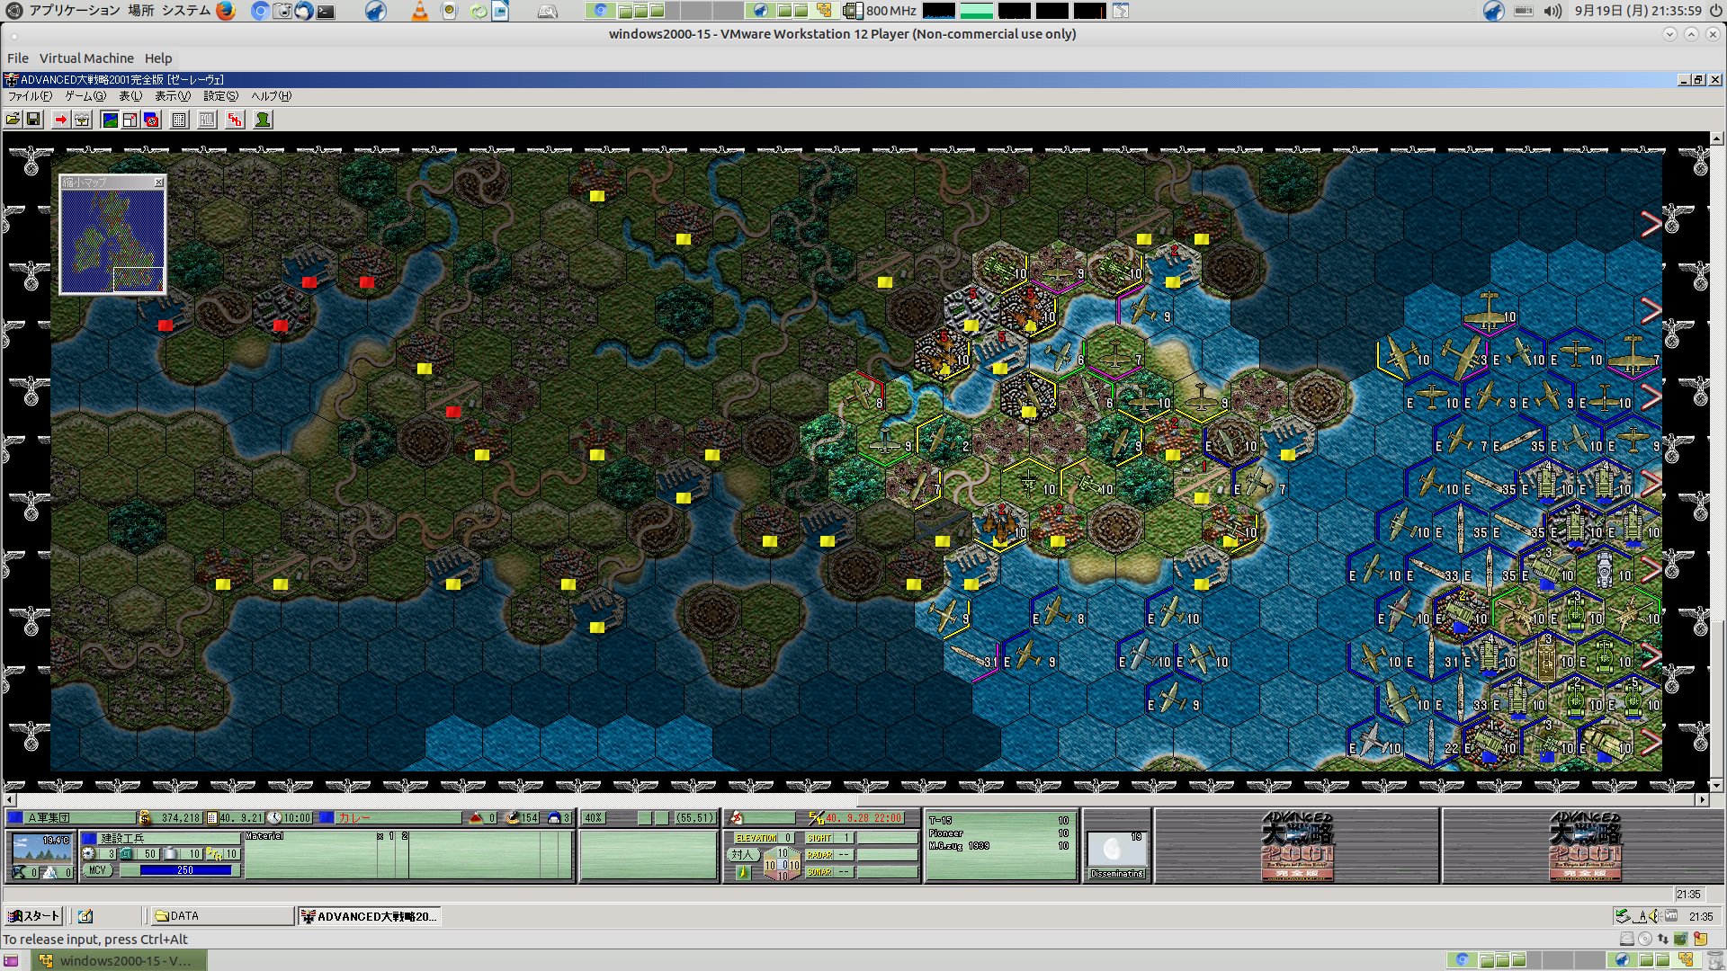The height and width of the screenshot is (971, 1727).
Task: Launch Firefox from the top panel
Action: (225, 11)
